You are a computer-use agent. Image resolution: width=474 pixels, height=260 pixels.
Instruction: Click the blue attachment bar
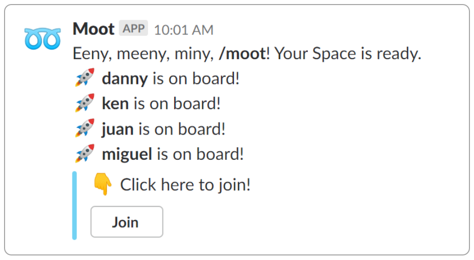tap(74, 205)
